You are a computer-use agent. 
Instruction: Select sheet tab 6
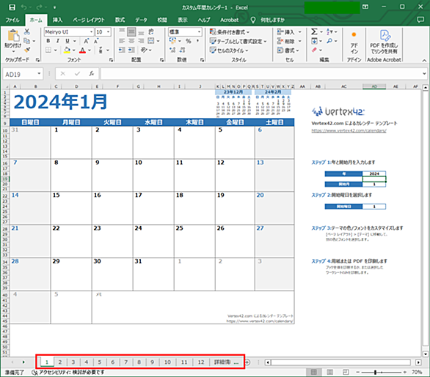113,362
